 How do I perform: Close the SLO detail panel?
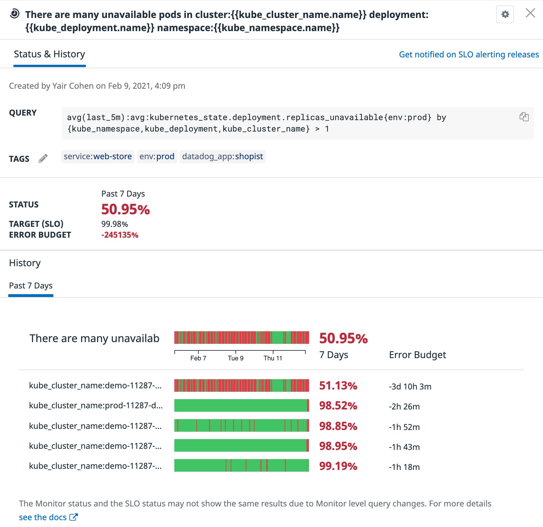530,13
